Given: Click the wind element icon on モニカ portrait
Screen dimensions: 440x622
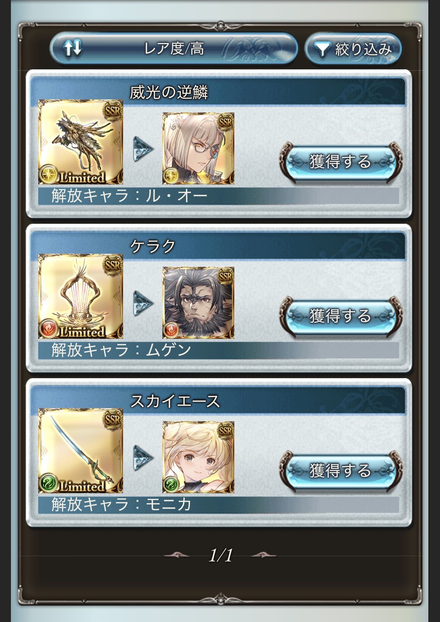Looking at the screenshot, I should pos(170,485).
